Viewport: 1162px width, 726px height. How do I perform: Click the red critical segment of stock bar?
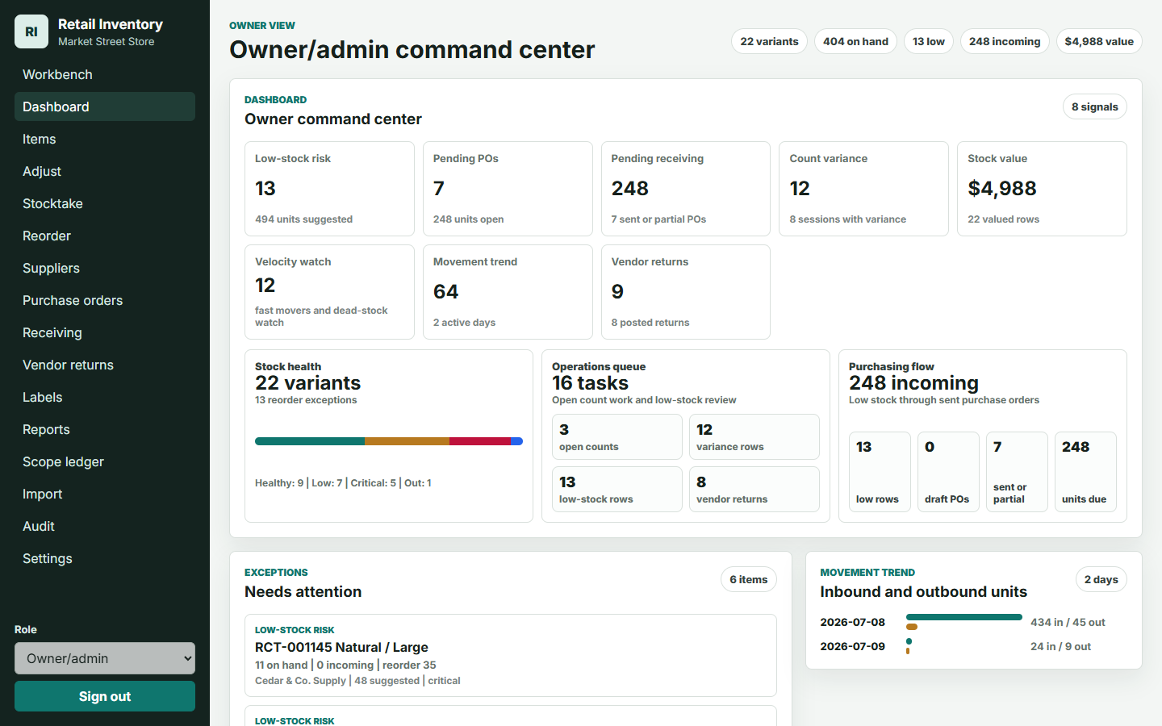click(480, 441)
